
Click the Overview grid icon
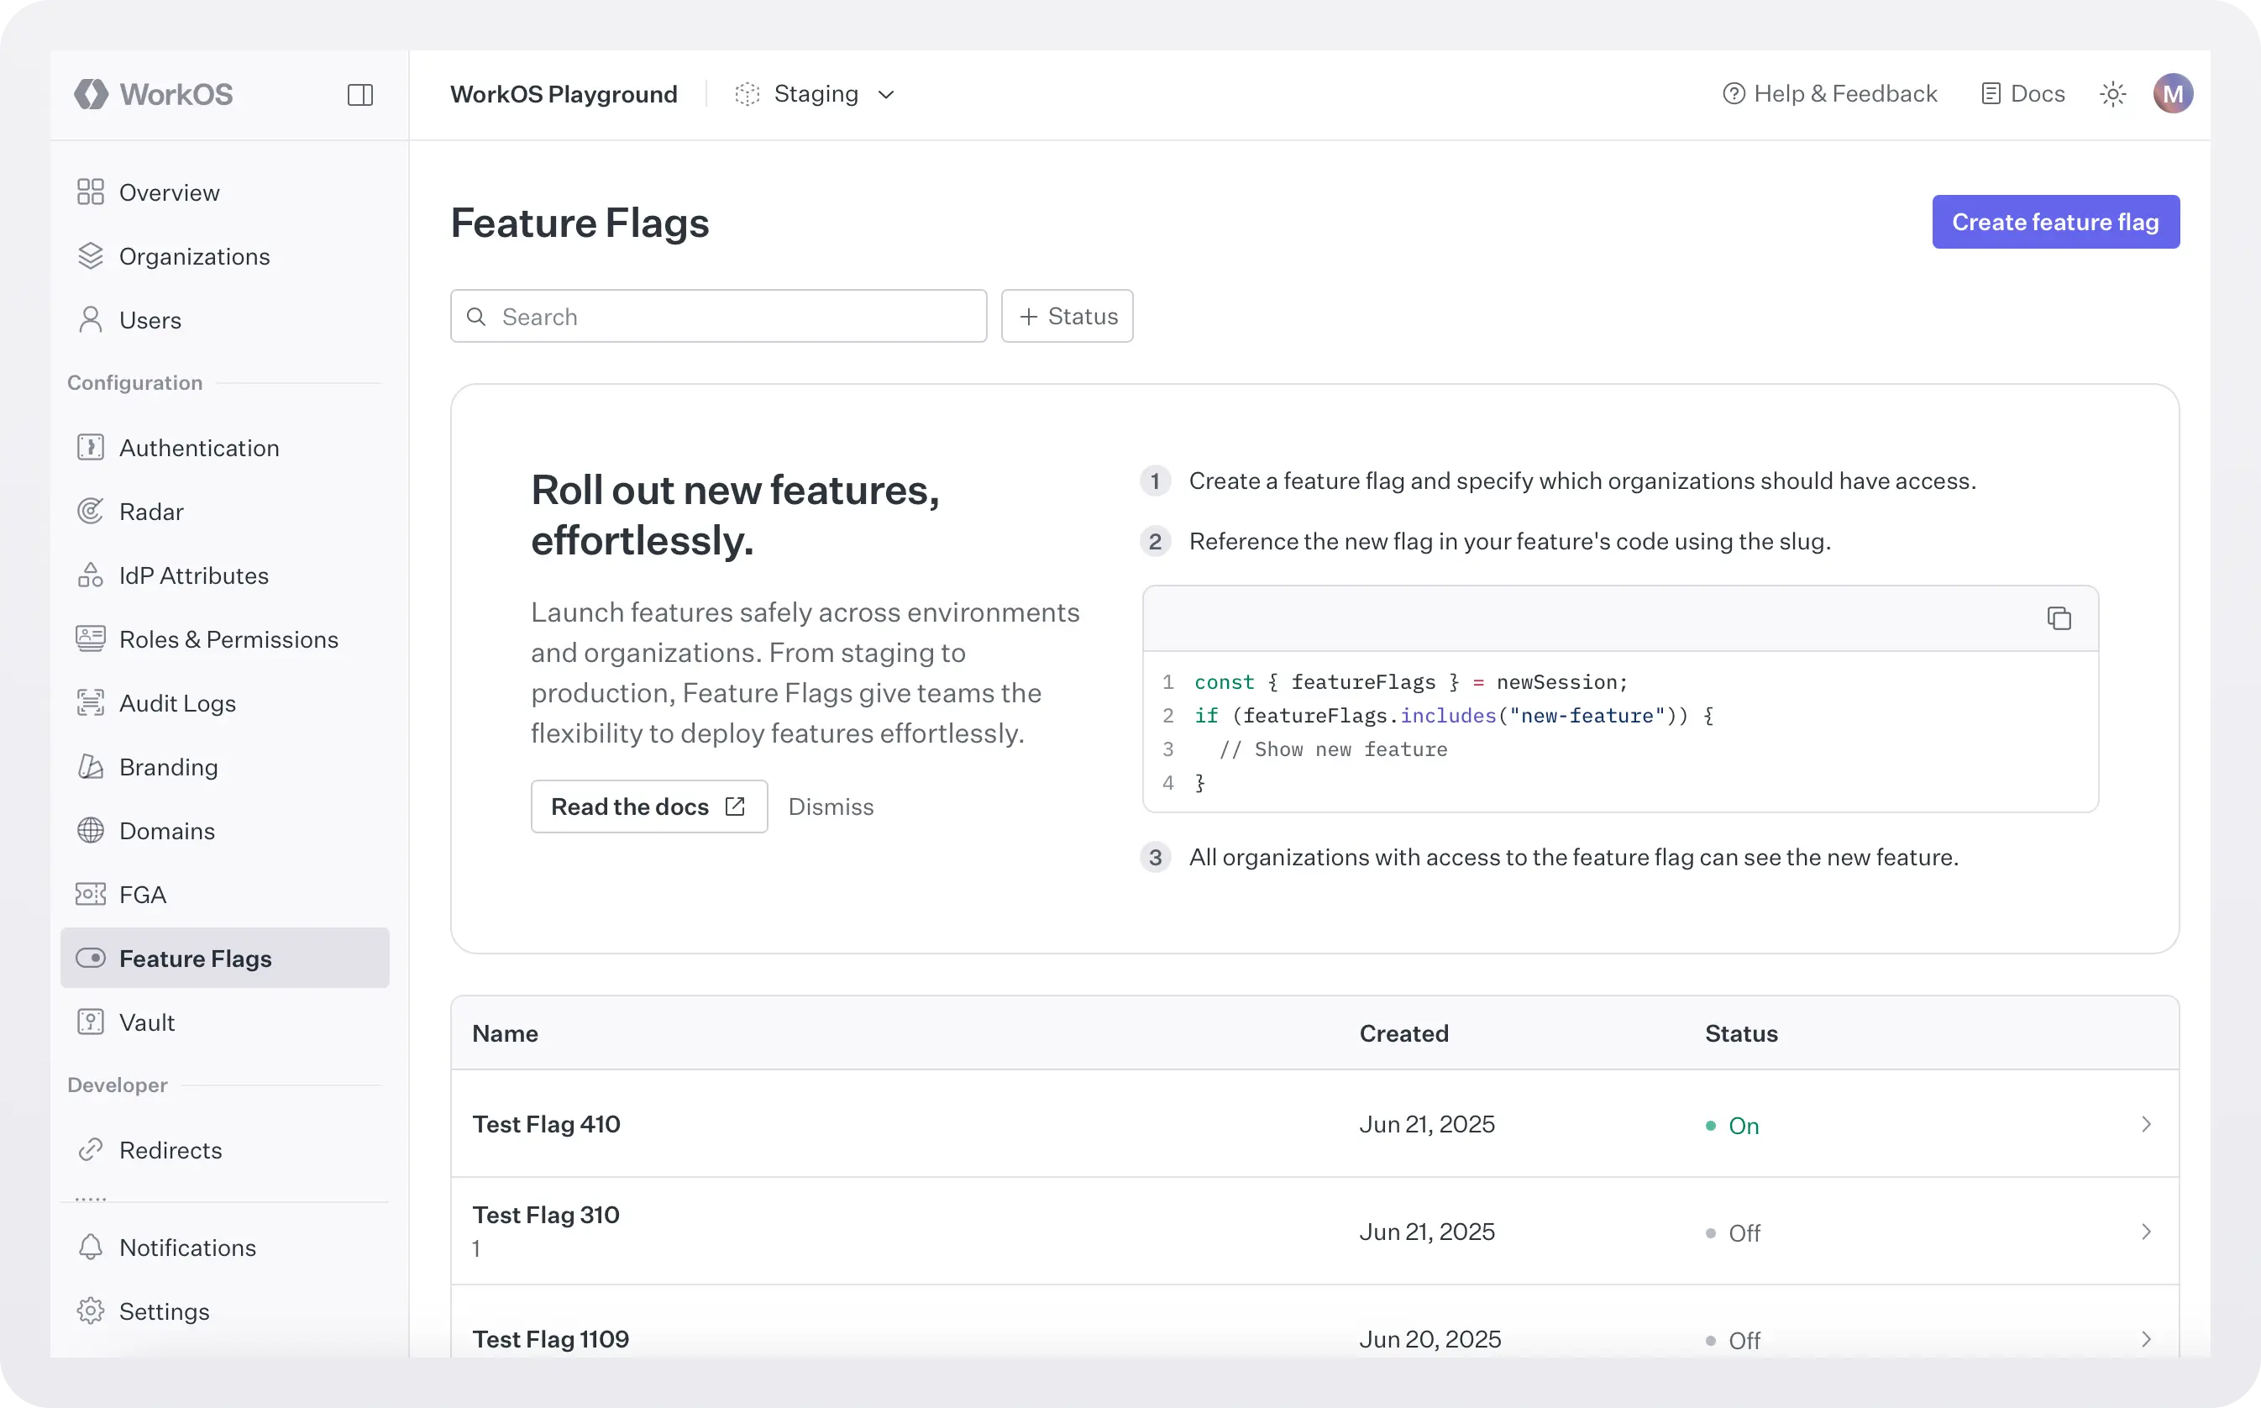click(91, 192)
